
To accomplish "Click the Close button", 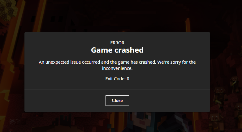I will pos(117,101).
